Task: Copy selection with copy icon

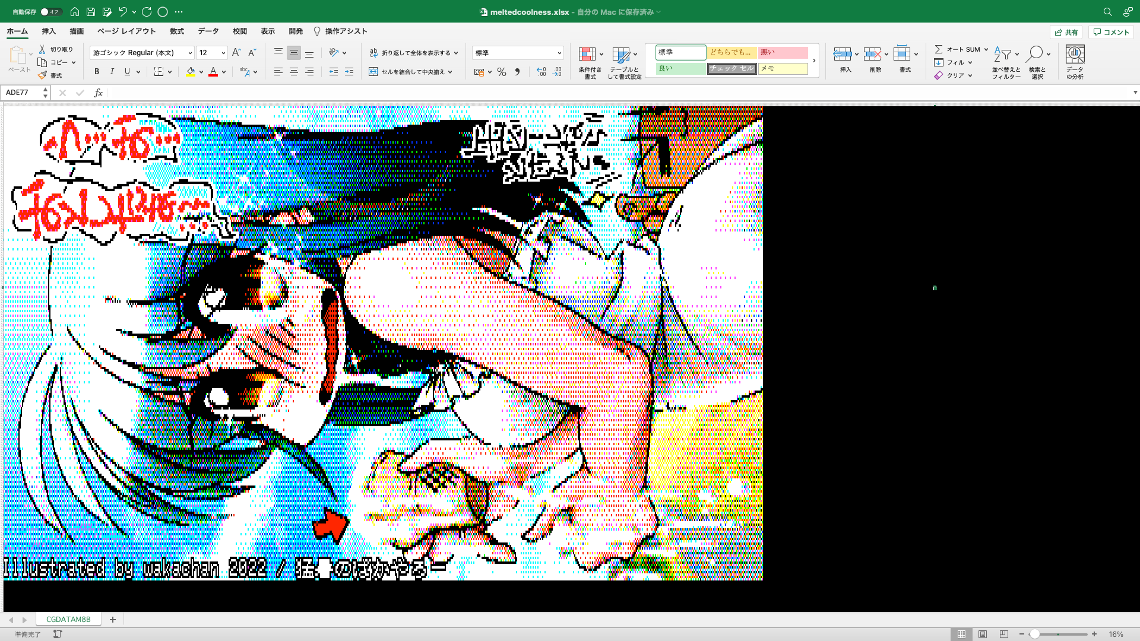Action: pyautogui.click(x=42, y=62)
